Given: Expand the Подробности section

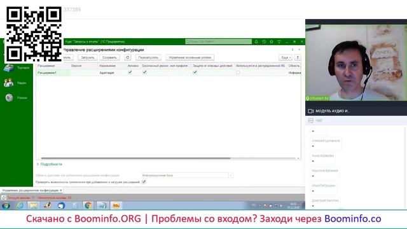Looking at the screenshot, I should click(50, 164).
